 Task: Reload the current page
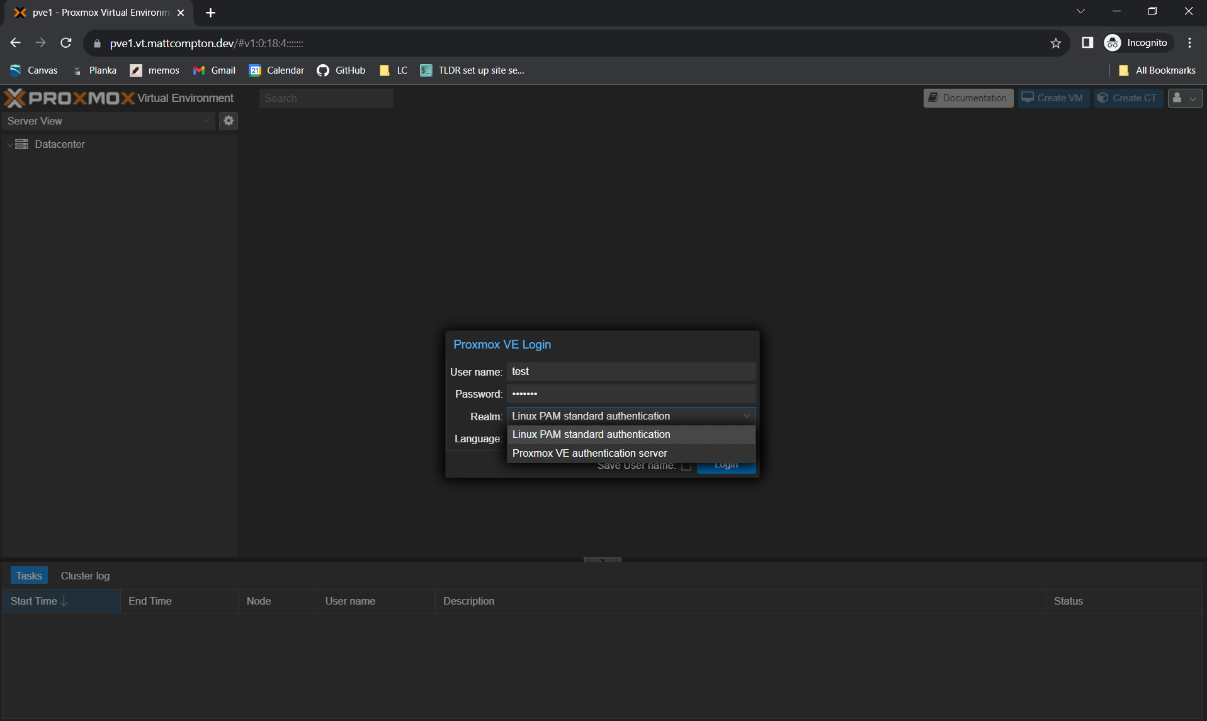(x=66, y=43)
